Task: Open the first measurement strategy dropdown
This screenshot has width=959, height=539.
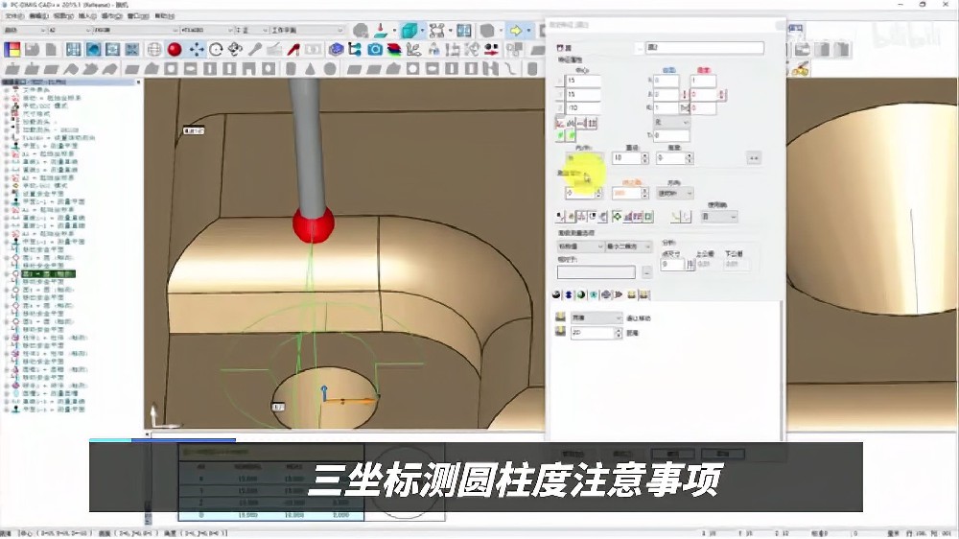Action: (580, 246)
